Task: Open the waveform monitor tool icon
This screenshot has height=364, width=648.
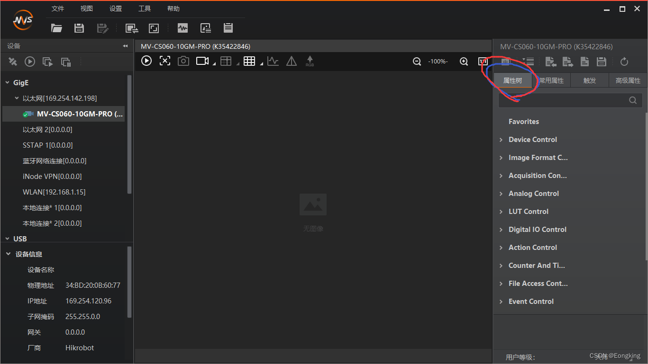Action: point(183,28)
